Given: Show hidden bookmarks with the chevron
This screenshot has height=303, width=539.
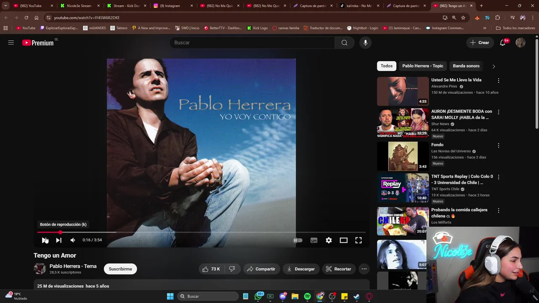Looking at the screenshot, I should pos(485,28).
